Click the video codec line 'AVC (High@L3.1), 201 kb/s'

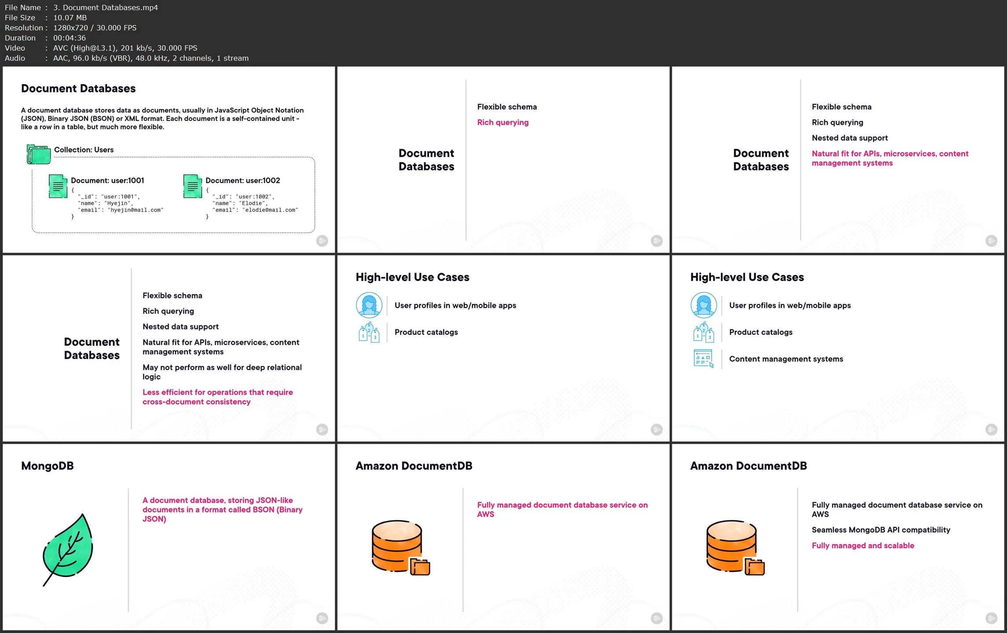click(x=103, y=48)
